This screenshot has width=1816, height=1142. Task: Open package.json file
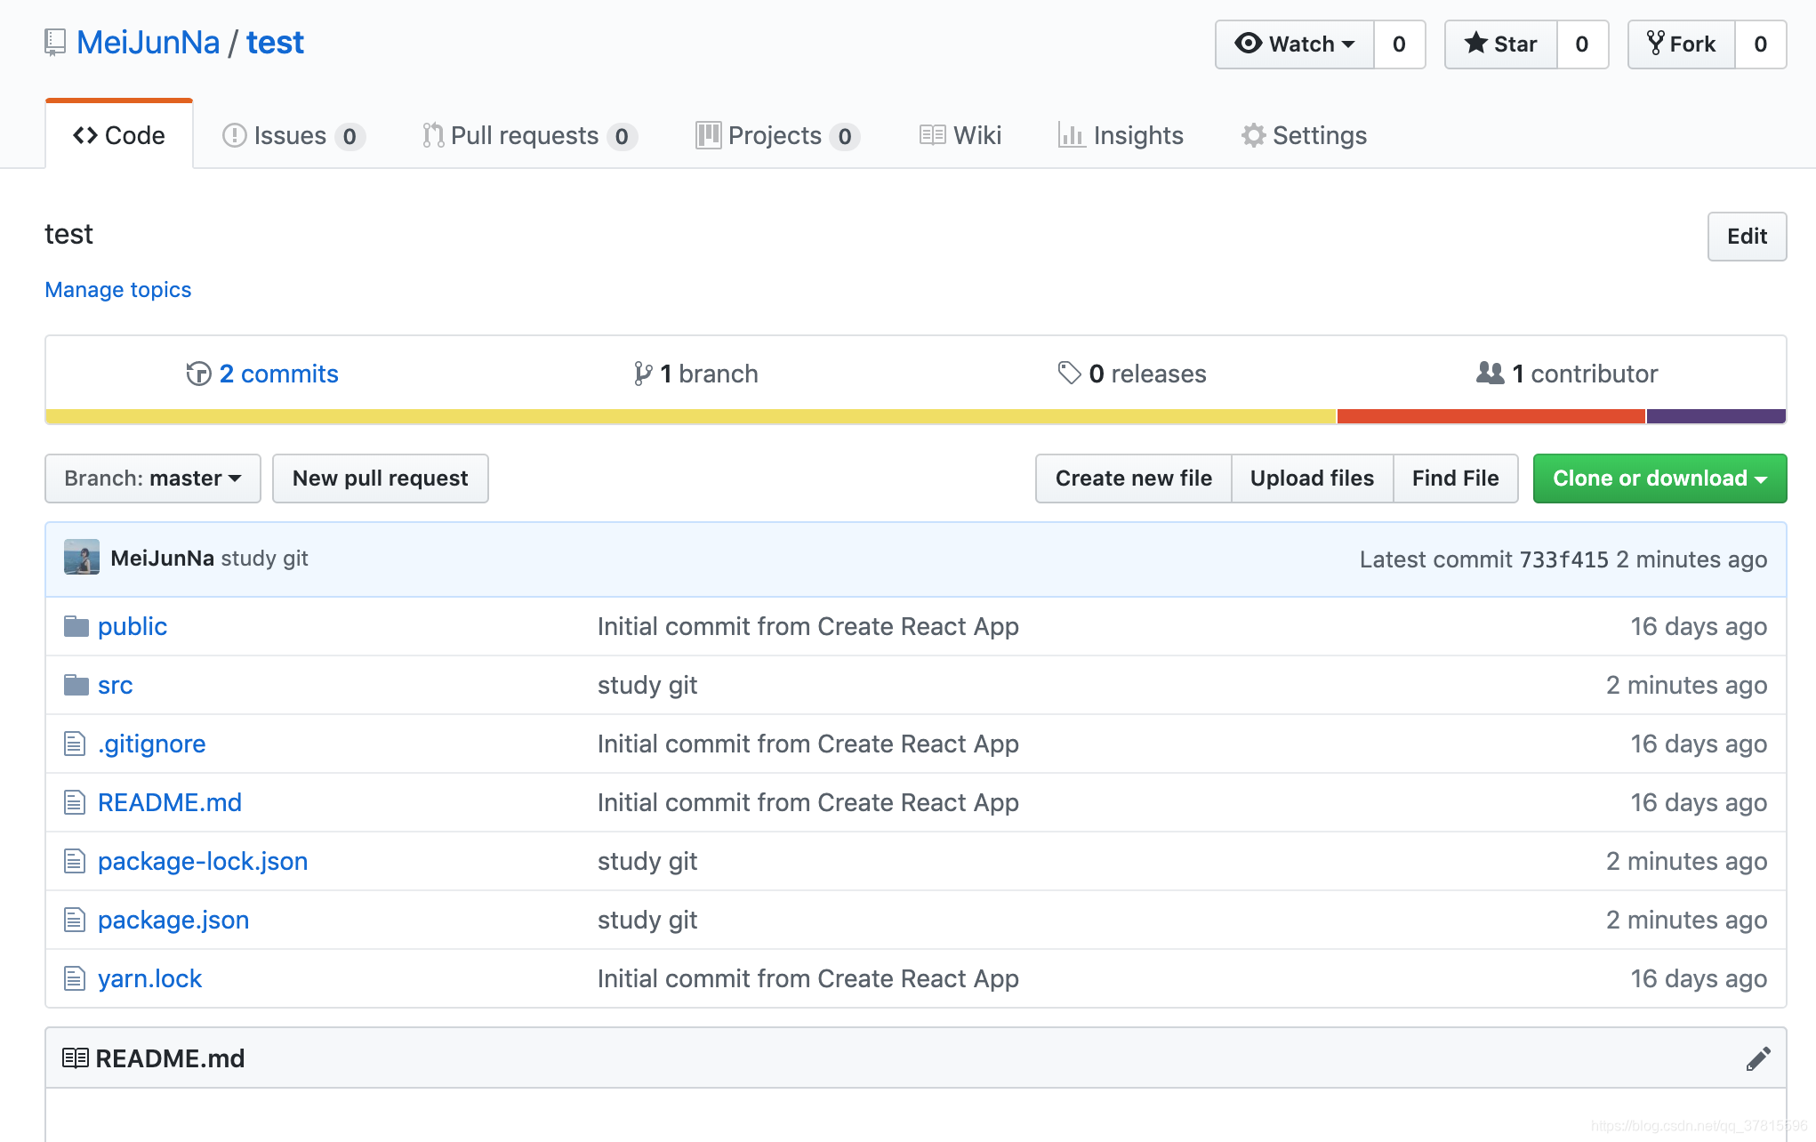point(173,920)
